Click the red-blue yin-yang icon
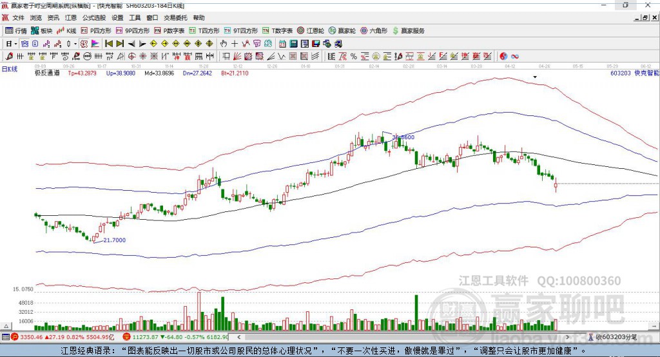Image resolution: width=660 pixels, height=357 pixels. tap(503, 57)
